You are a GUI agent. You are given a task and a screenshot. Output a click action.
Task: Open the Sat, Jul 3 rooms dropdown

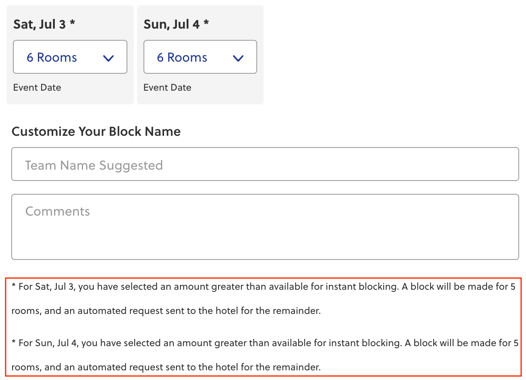[x=70, y=57]
